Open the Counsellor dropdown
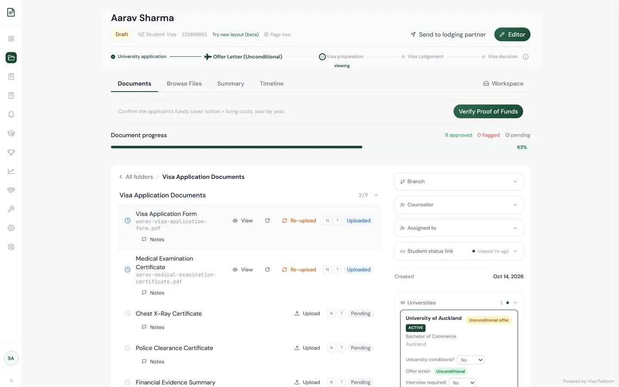The width and height of the screenshot is (619, 387). tap(459, 205)
